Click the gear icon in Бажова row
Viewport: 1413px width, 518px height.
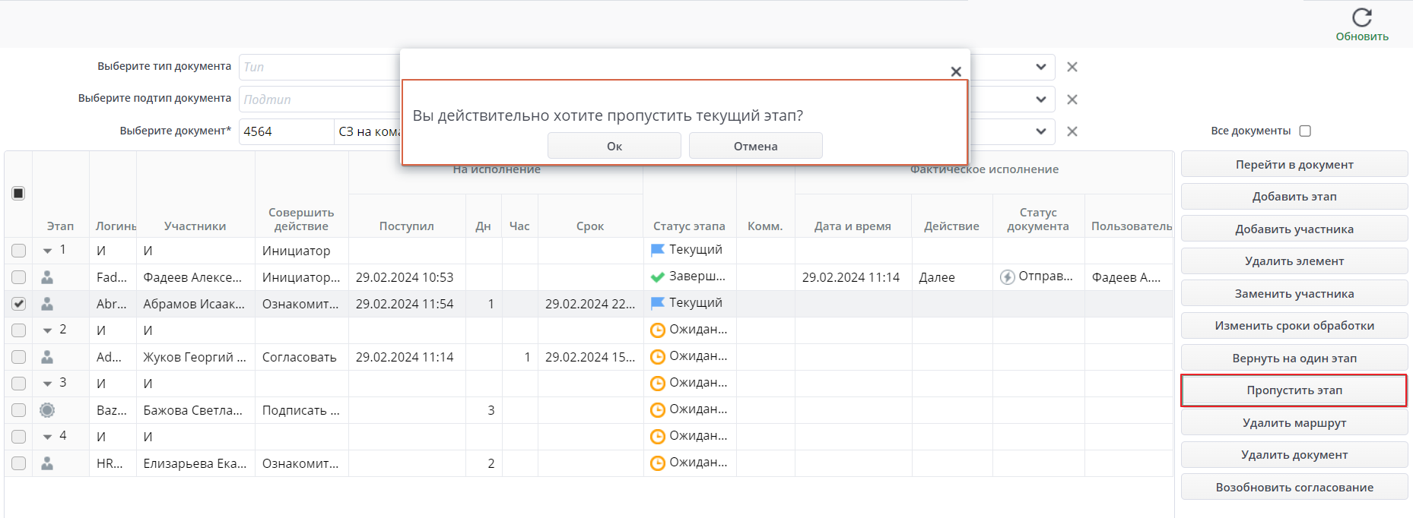47,410
